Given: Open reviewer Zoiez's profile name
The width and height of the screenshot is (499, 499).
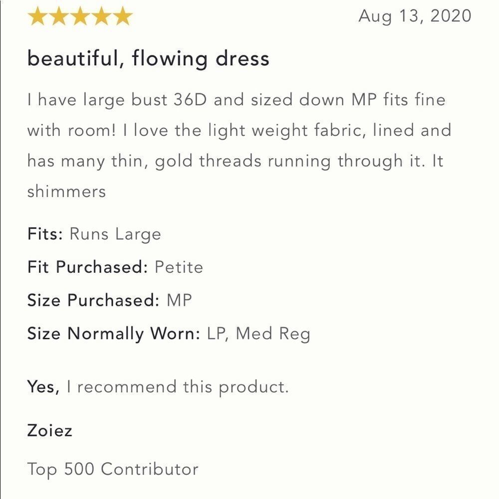Looking at the screenshot, I should (x=50, y=430).
